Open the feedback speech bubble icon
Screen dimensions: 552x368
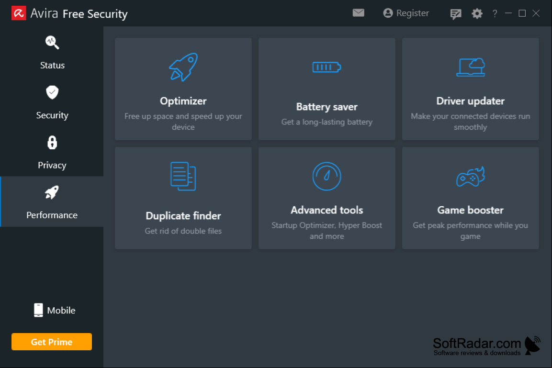(x=456, y=14)
